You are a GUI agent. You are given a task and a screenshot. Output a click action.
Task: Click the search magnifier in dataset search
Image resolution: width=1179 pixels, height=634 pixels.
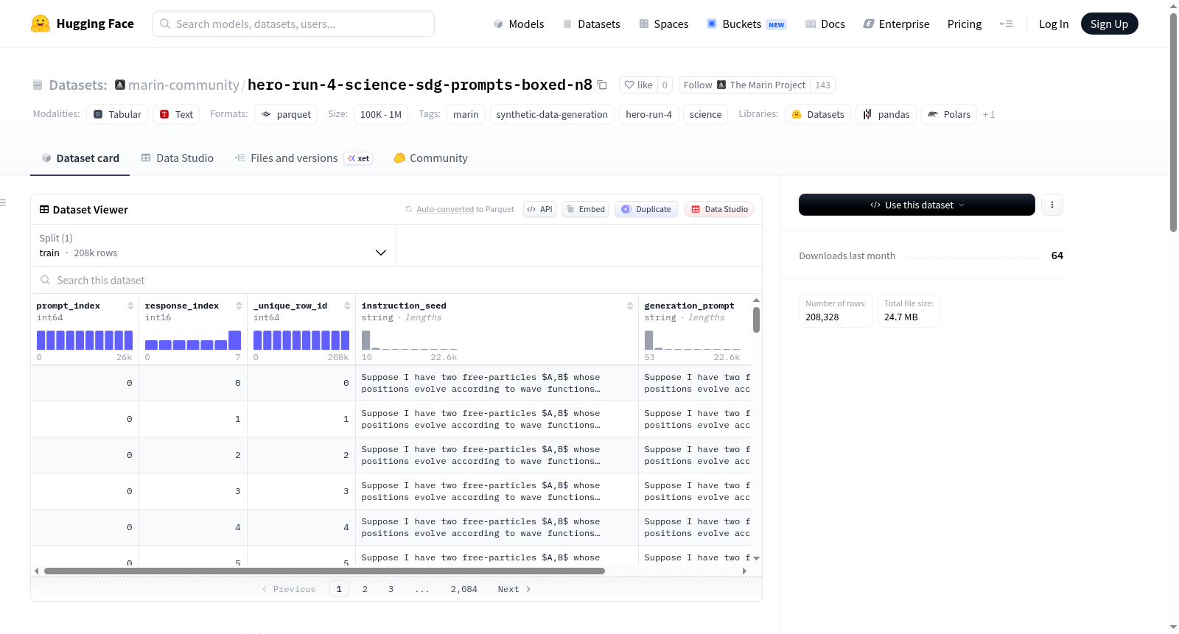(x=46, y=280)
